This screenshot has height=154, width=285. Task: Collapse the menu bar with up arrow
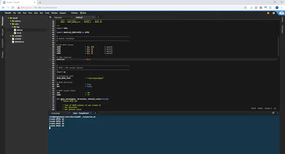point(2,13)
